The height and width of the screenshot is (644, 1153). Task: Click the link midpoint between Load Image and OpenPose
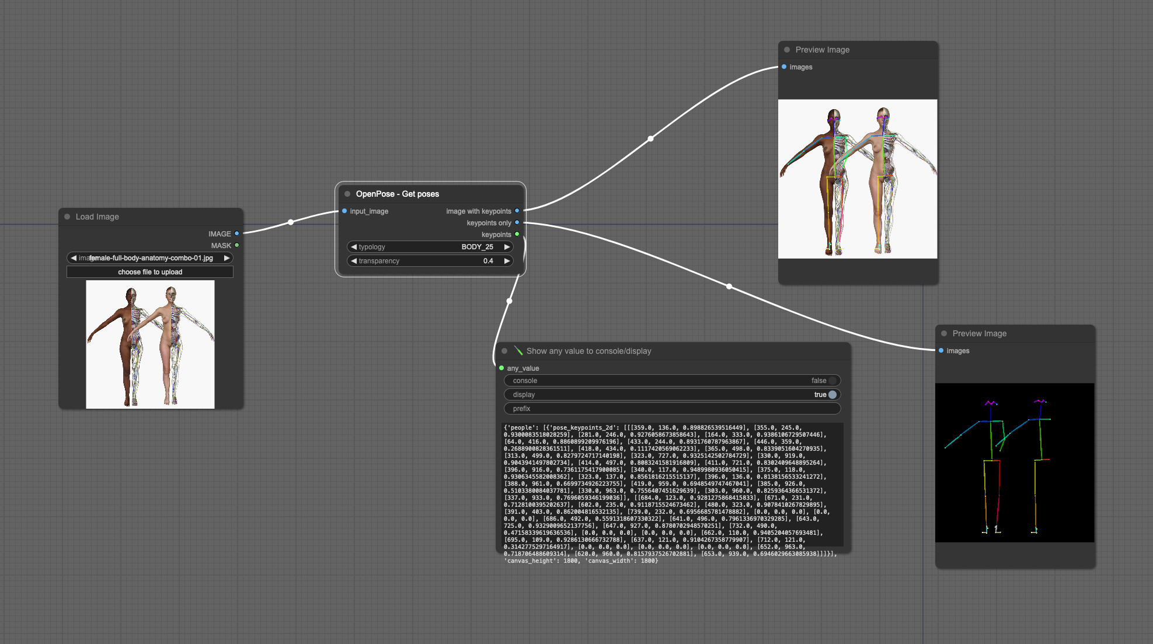click(291, 222)
